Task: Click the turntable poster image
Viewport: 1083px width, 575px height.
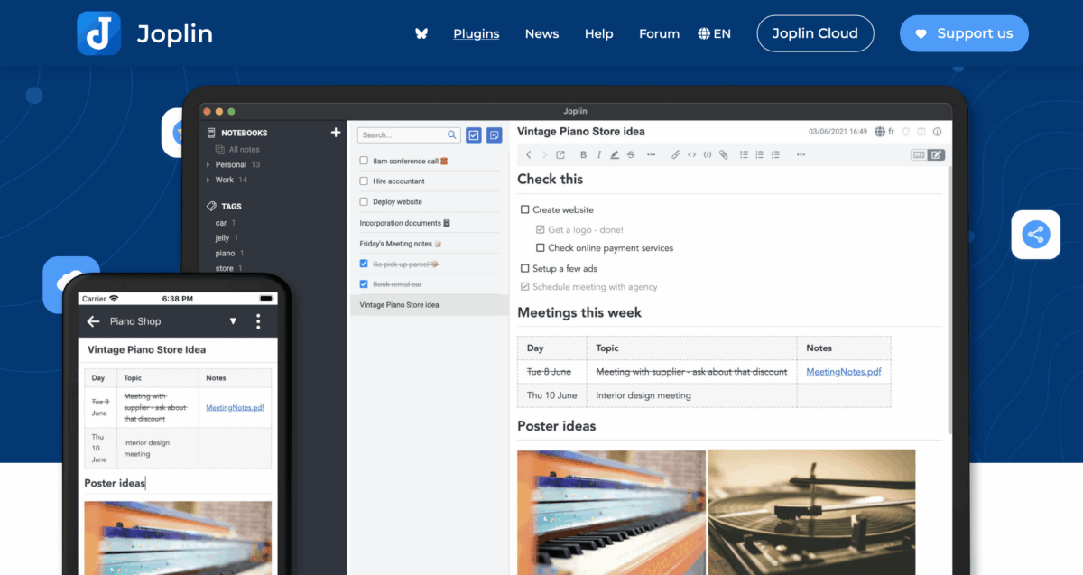Action: (x=811, y=512)
